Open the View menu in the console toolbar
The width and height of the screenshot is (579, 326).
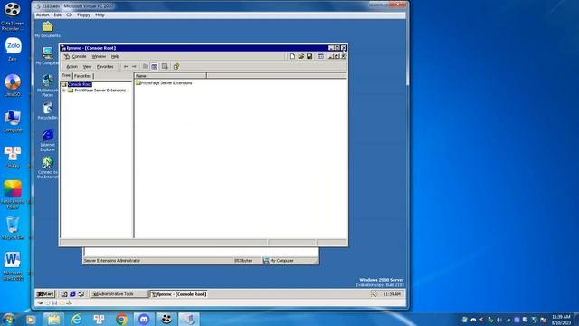point(87,66)
